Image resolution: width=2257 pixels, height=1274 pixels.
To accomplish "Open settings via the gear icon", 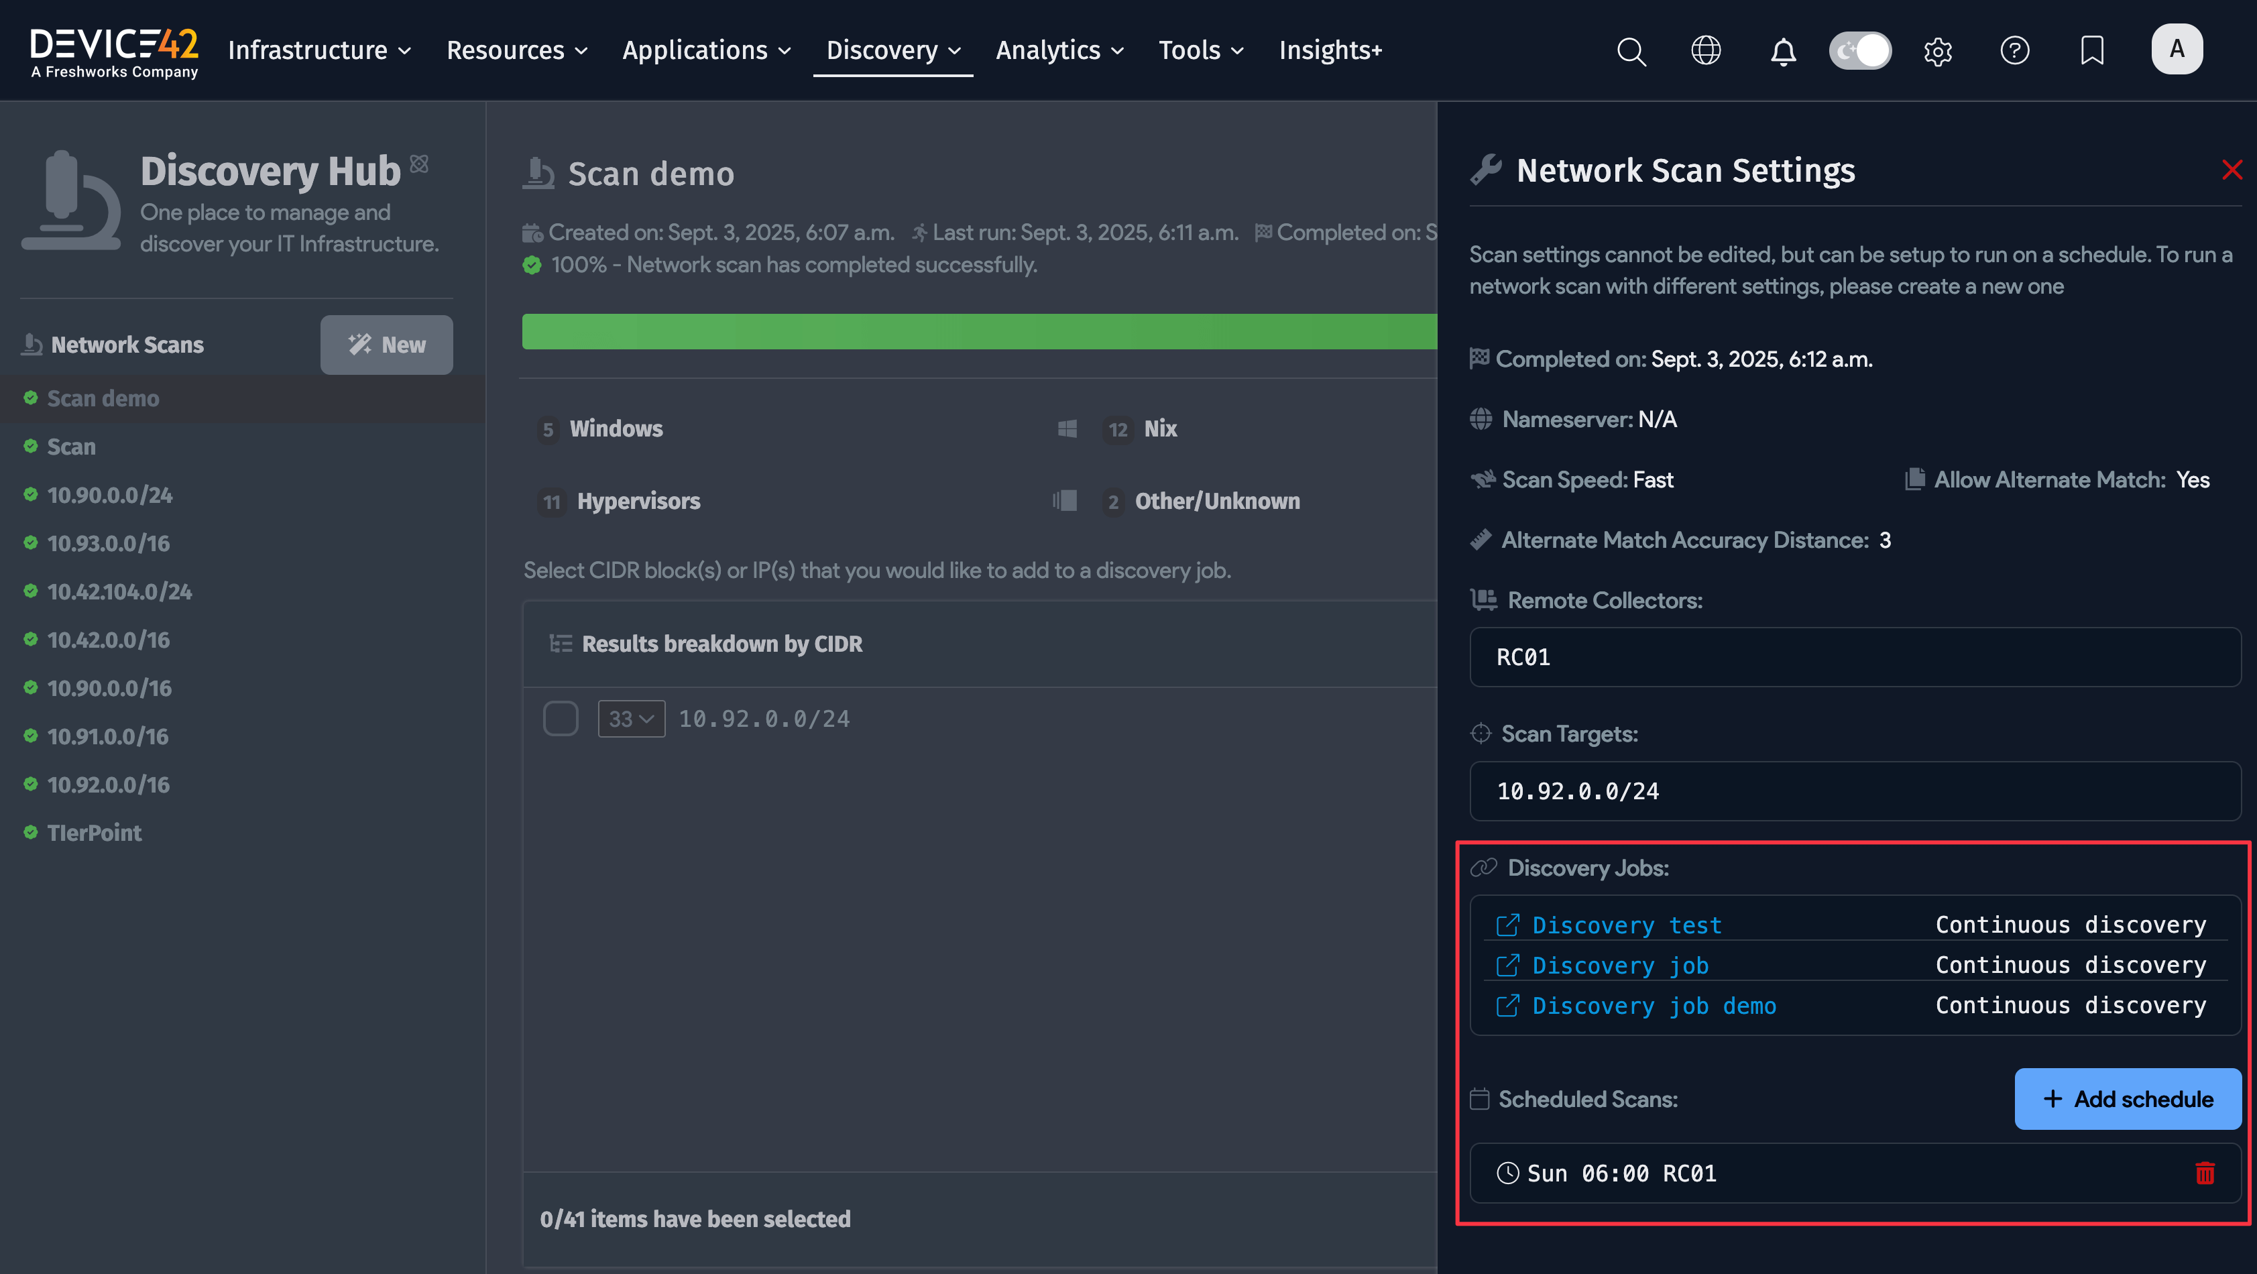I will [1938, 51].
